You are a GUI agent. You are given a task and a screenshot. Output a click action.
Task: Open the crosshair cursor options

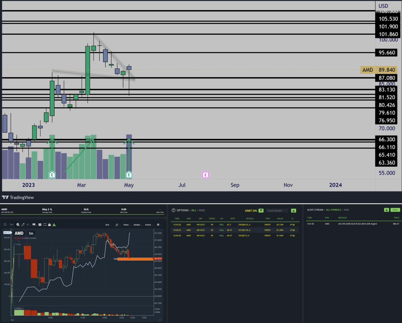pos(28,225)
